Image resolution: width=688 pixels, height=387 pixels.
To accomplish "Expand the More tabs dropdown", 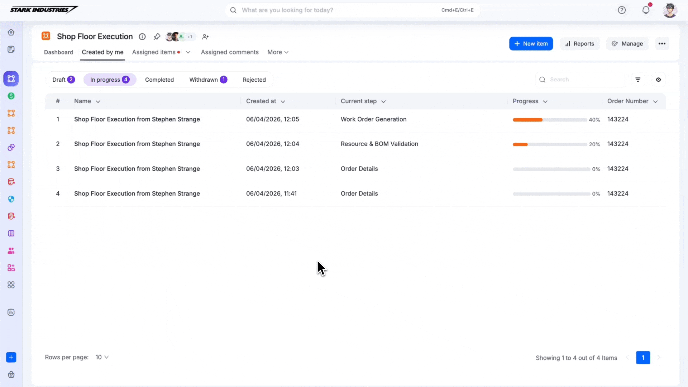I will [x=278, y=52].
